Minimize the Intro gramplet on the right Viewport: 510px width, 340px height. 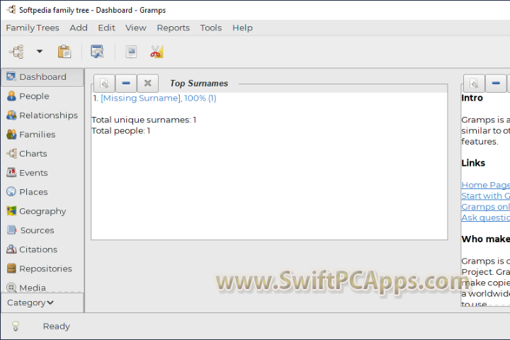click(496, 84)
